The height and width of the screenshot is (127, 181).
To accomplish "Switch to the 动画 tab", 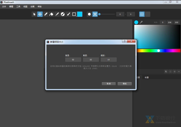I will point(147,77).
